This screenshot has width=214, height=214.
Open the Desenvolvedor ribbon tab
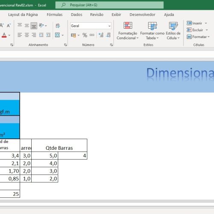click(x=143, y=15)
